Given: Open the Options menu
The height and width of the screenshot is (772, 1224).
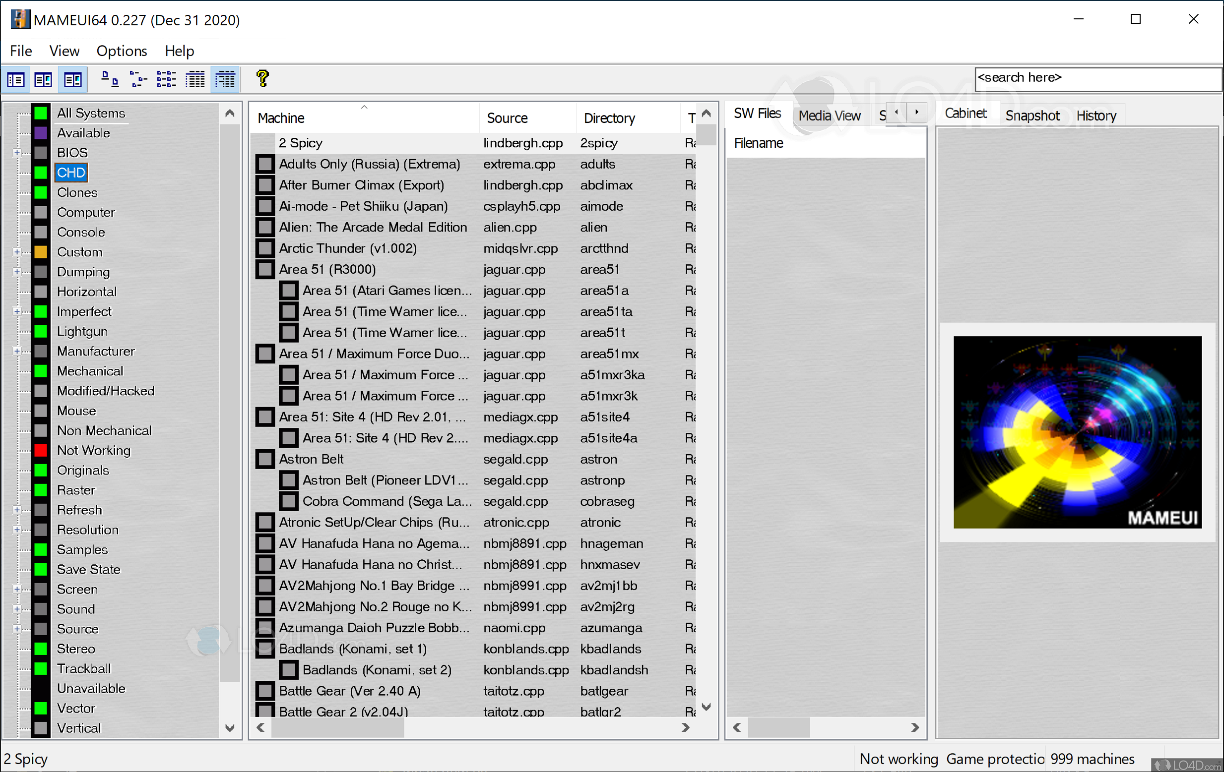Looking at the screenshot, I should click(122, 51).
